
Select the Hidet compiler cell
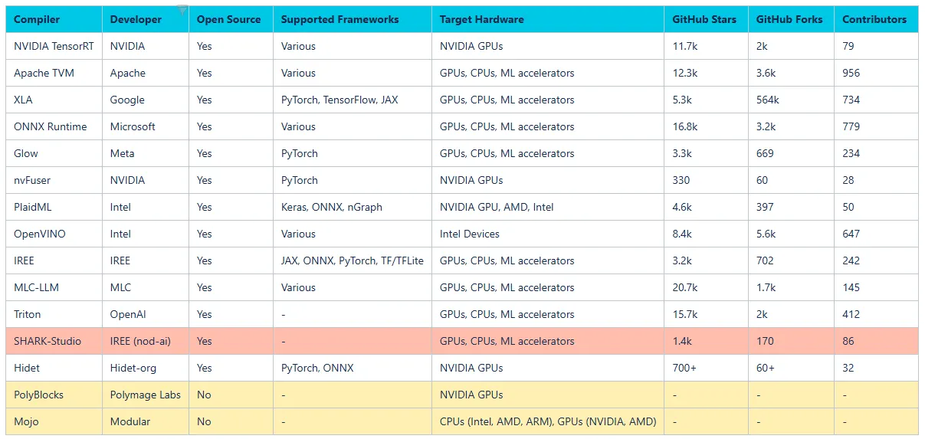[x=54, y=368]
